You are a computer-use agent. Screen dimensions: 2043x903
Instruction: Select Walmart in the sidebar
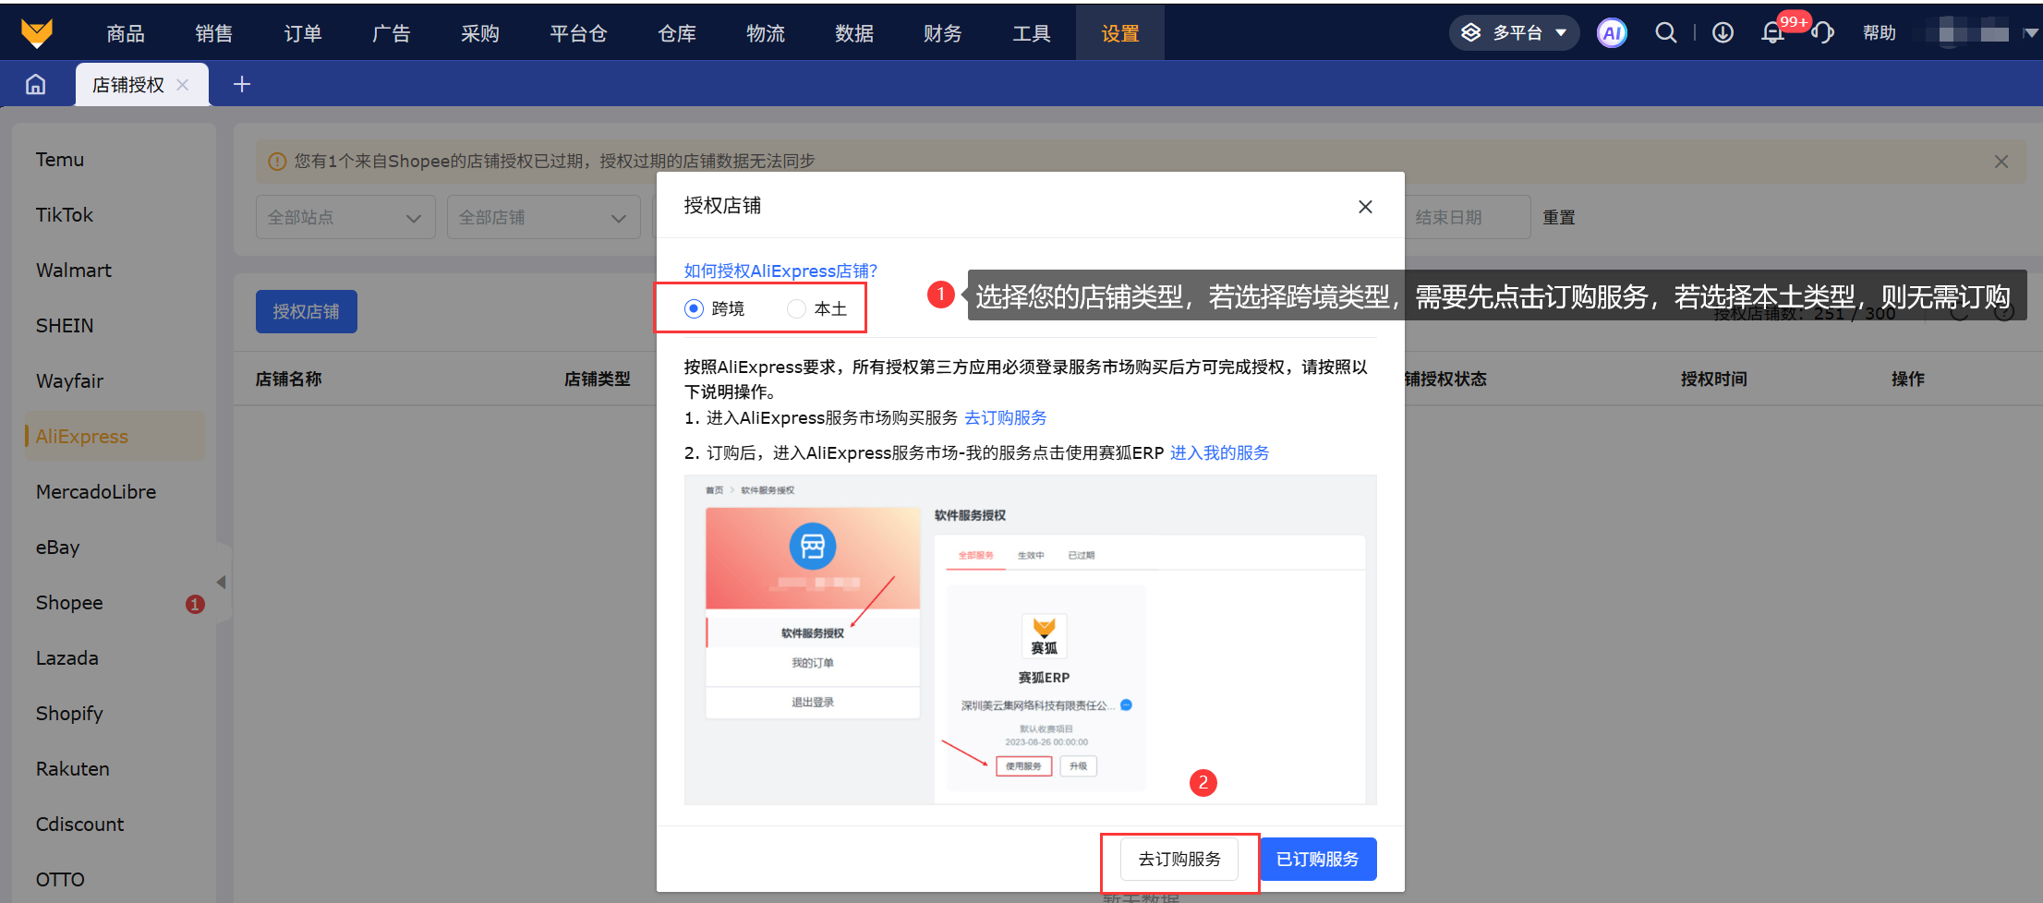pos(74,271)
